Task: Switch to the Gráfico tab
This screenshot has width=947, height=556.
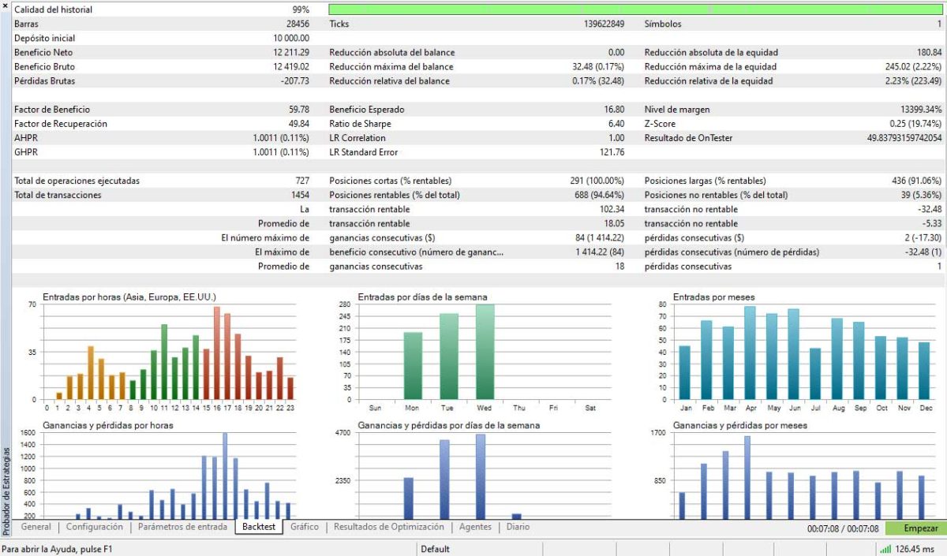Action: pos(304,527)
